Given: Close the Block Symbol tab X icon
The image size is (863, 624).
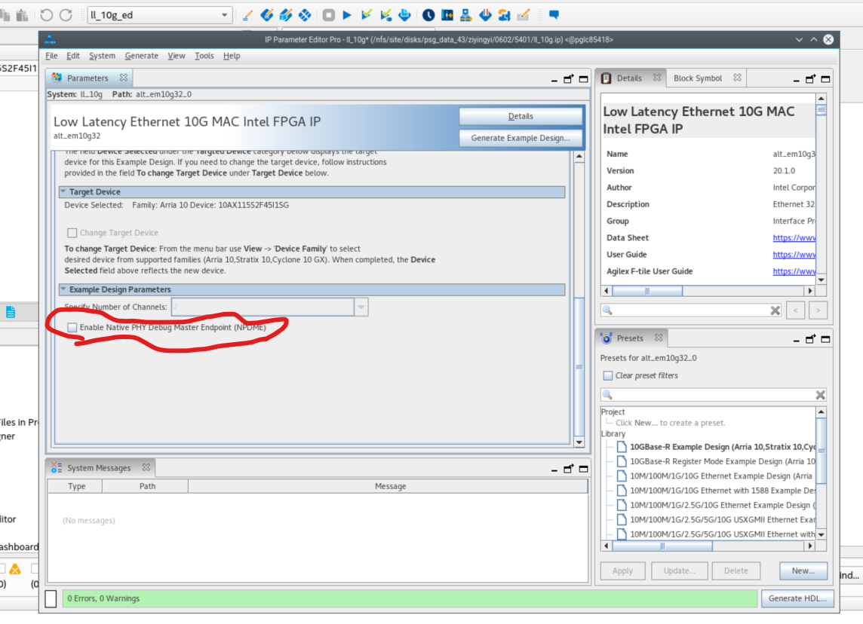Looking at the screenshot, I should pos(737,78).
